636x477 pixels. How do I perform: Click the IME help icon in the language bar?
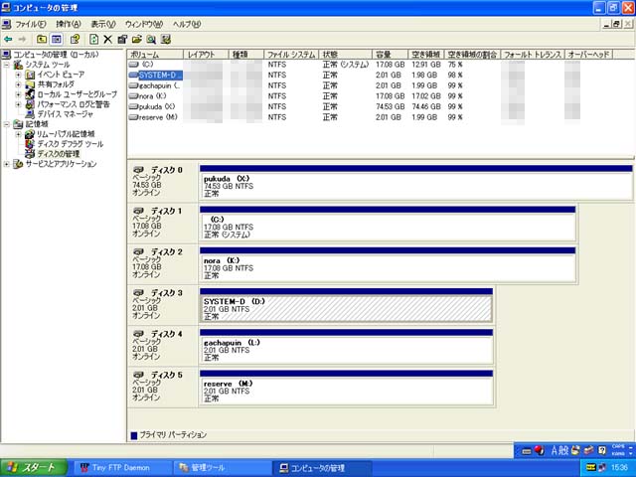[x=602, y=450]
